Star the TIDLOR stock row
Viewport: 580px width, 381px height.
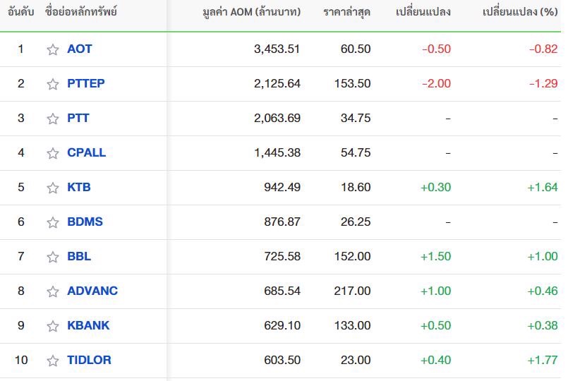pyautogui.click(x=53, y=361)
